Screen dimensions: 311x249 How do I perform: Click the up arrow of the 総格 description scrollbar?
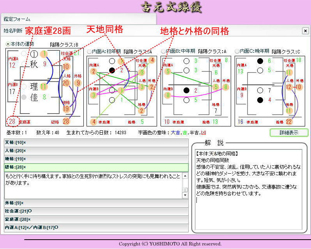coord(185,176)
